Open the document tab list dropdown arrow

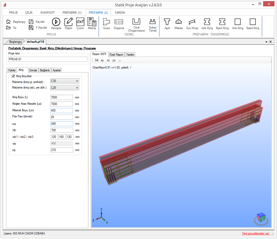pyautogui.click(x=266, y=42)
